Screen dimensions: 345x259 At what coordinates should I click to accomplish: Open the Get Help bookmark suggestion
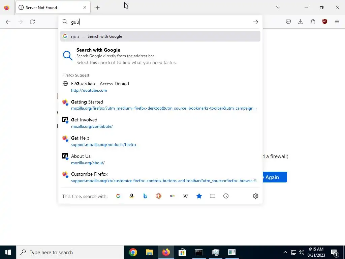pyautogui.click(x=160, y=141)
